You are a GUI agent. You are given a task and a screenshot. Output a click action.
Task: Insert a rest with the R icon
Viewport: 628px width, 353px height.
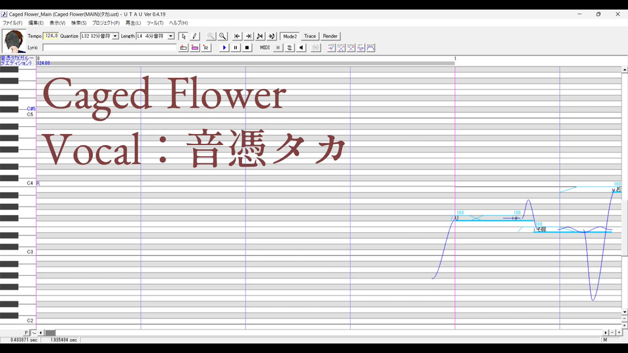(x=206, y=48)
